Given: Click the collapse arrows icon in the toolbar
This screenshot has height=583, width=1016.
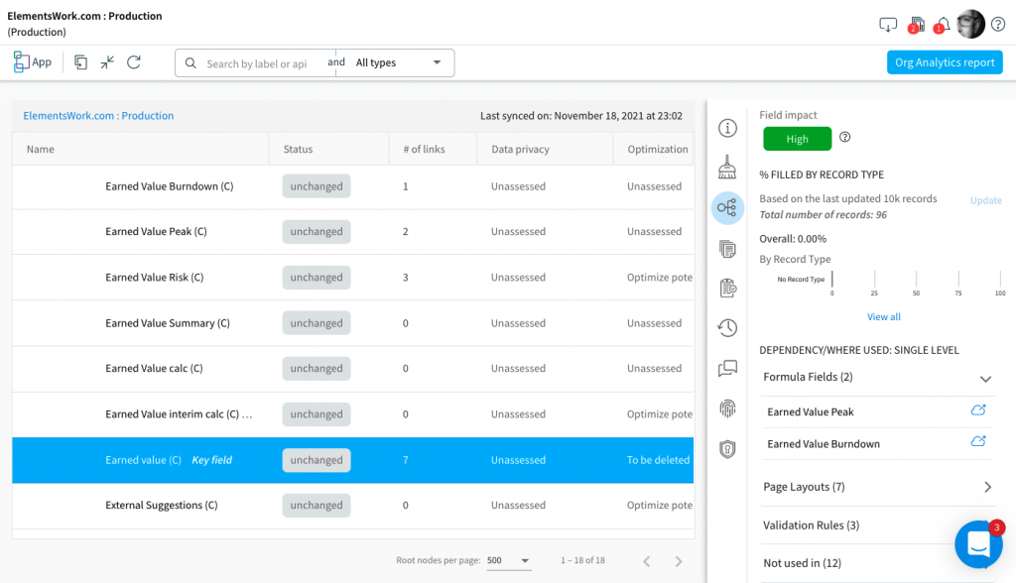Looking at the screenshot, I should click(x=107, y=62).
